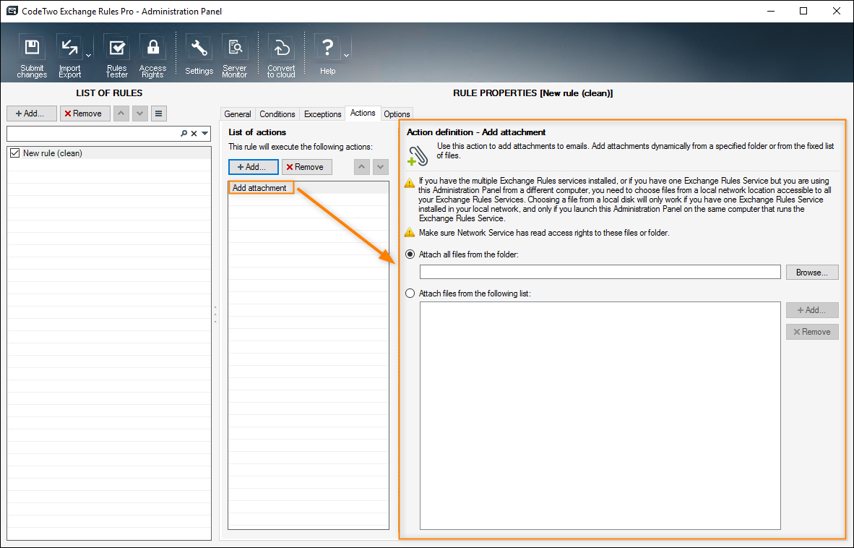Viewport: 854px width, 548px height.
Task: Expand the Import Export dropdown arrow
Action: tap(88, 56)
